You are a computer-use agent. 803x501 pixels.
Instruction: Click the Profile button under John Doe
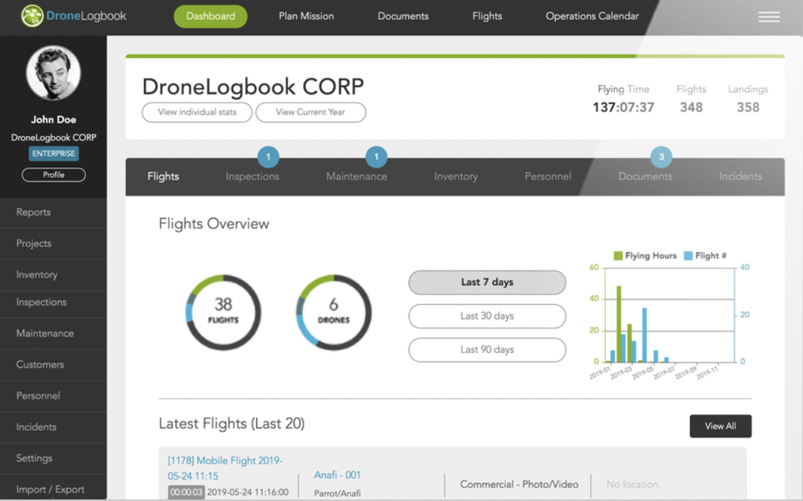54,175
